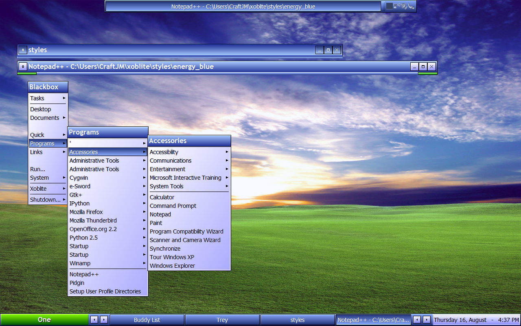The height and width of the screenshot is (326, 521).
Task: Select Desktop in the Blackbox menu
Action: coord(48,109)
